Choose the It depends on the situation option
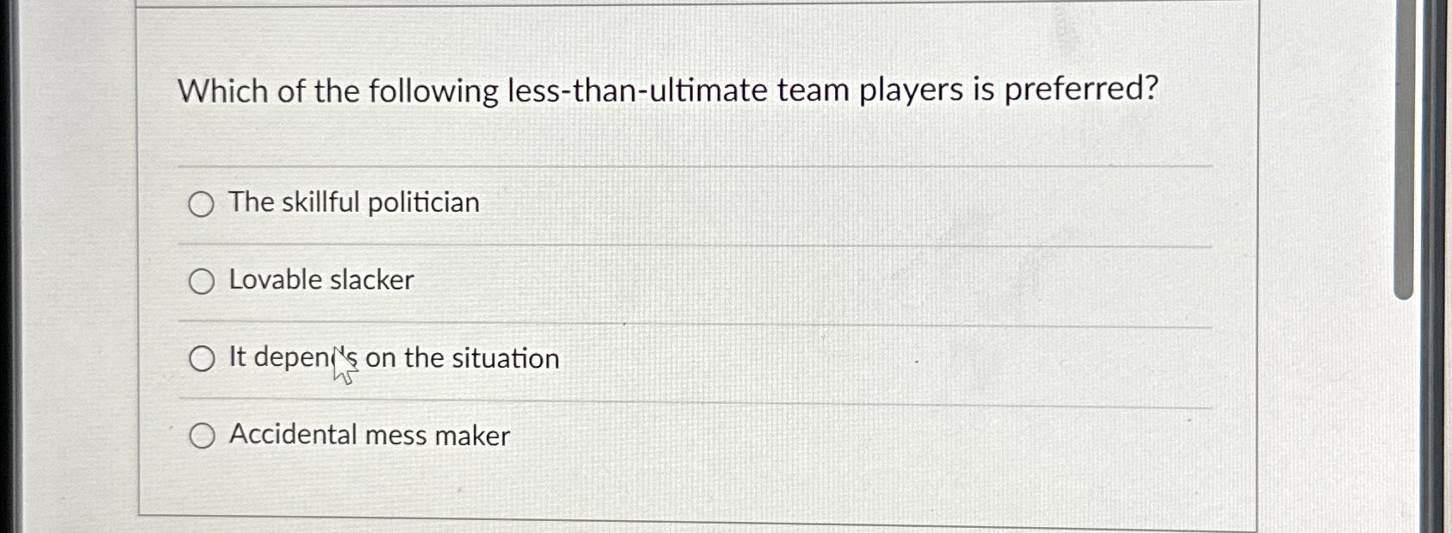The image size is (1452, 533). click(202, 358)
